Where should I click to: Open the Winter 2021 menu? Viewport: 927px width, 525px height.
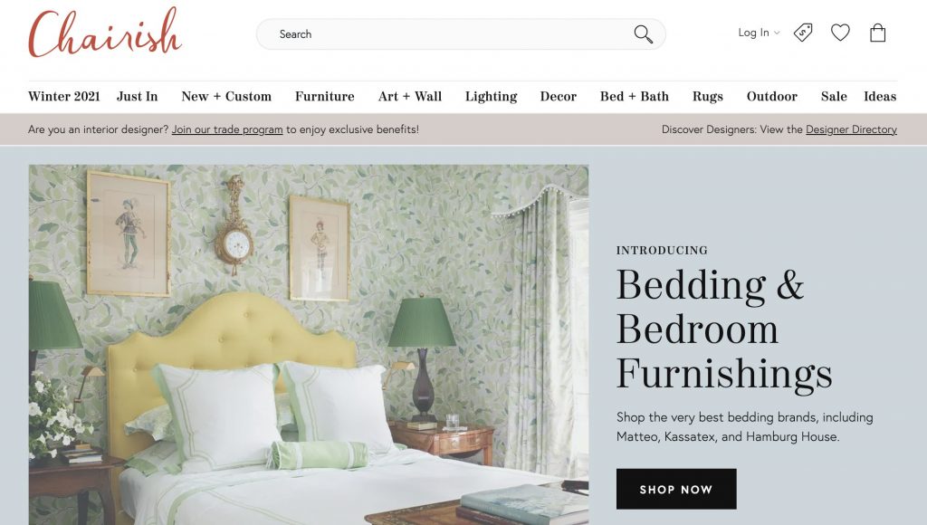click(64, 96)
